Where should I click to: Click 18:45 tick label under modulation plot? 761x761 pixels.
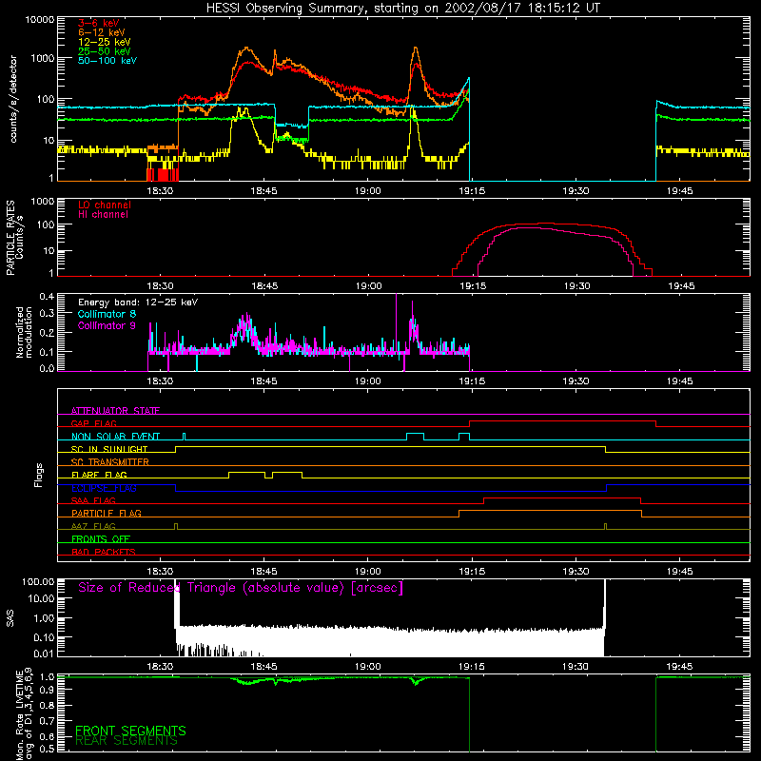[263, 381]
